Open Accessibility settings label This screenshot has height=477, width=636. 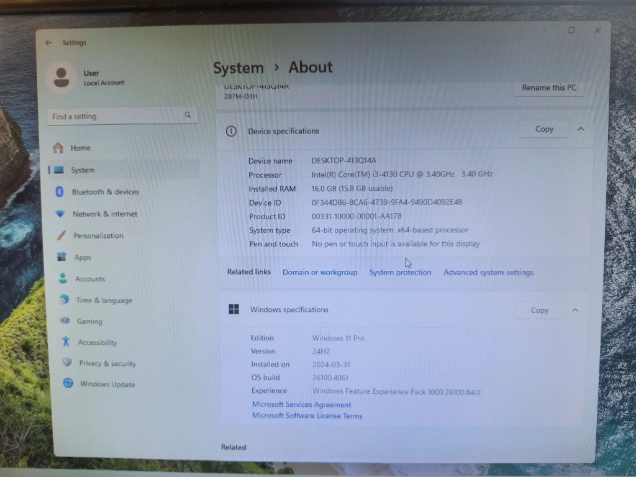pyautogui.click(x=98, y=342)
